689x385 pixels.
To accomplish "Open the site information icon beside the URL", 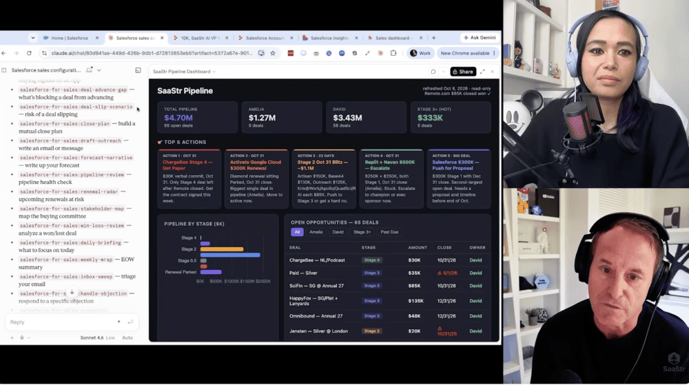I will [44, 53].
